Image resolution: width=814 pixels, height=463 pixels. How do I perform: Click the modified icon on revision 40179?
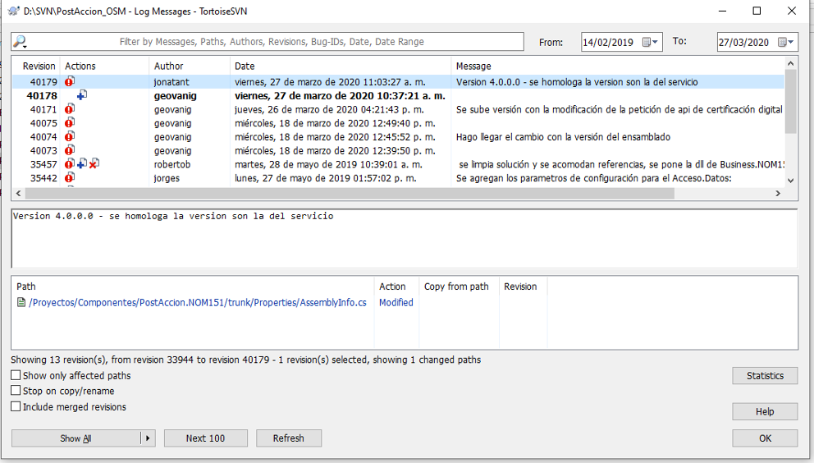[70, 82]
